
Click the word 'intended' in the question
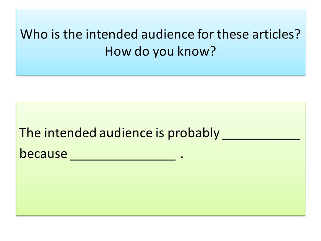pyautogui.click(x=111, y=34)
